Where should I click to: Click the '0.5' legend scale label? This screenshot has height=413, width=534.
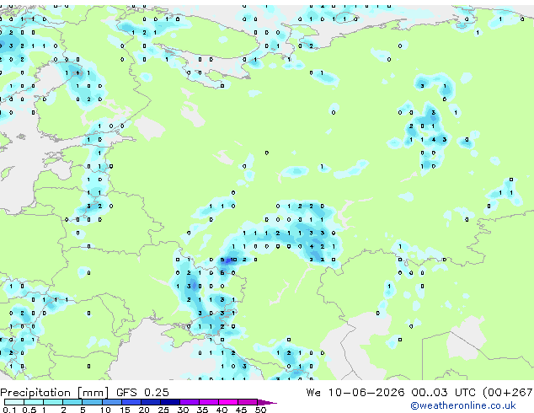29,410
